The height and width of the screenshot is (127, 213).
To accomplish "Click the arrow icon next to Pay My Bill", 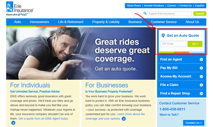I will click(201, 68).
